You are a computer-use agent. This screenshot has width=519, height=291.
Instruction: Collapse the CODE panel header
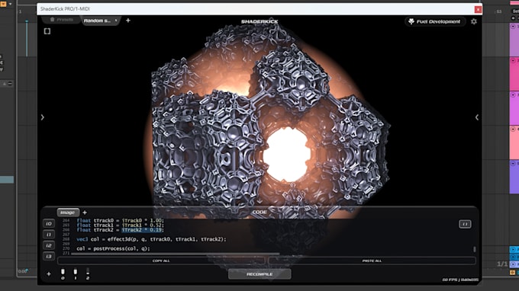pos(259,212)
